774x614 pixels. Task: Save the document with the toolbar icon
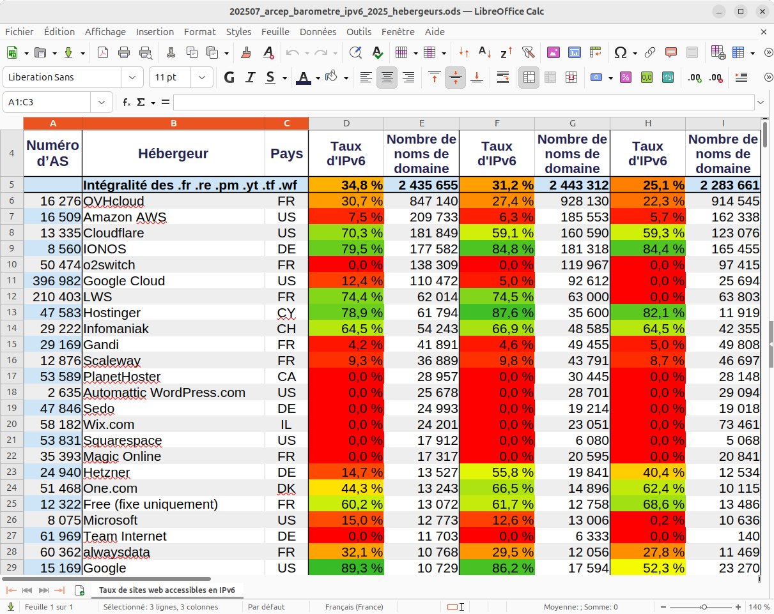[68, 53]
